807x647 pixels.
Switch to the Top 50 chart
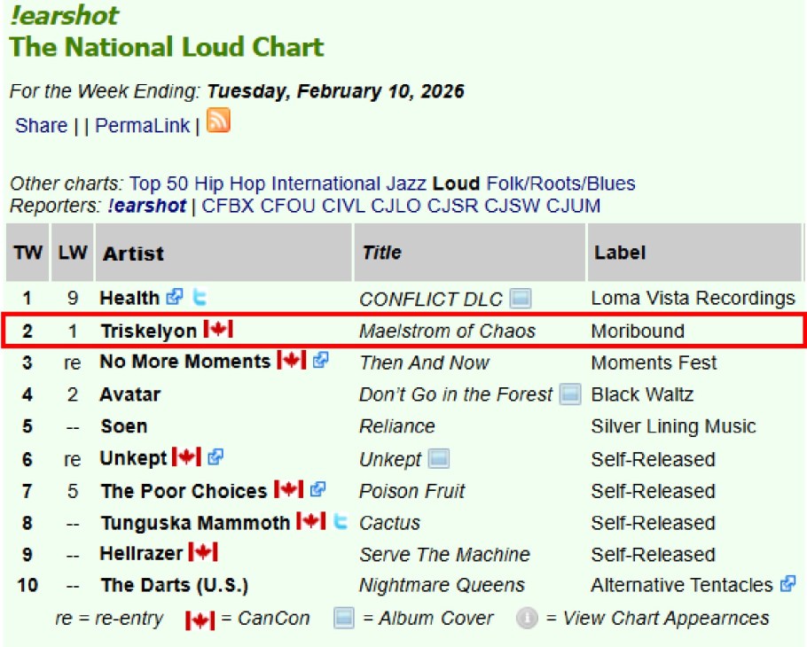[160, 184]
